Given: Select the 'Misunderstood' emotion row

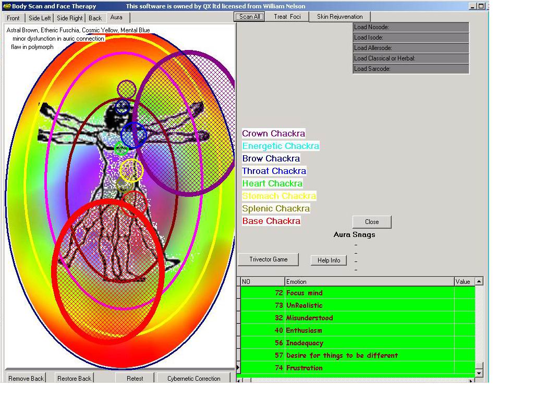Looking at the screenshot, I should (x=358, y=318).
